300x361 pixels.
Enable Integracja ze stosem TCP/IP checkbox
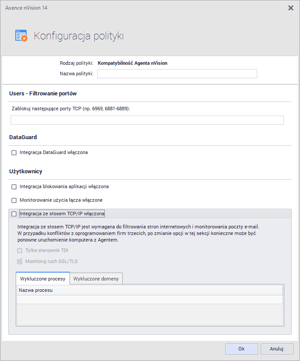pos(14,214)
